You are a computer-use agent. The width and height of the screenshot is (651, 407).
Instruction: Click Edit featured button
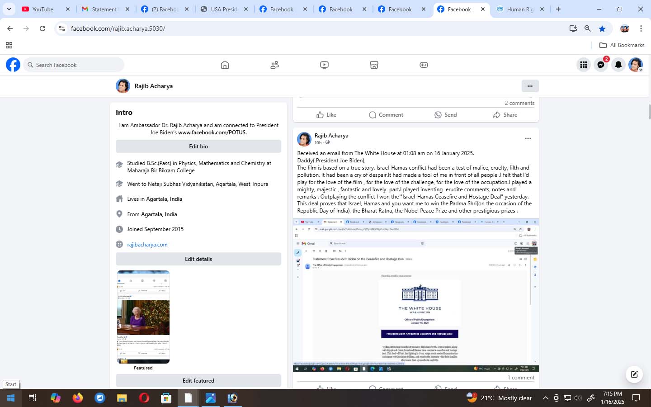point(198,381)
